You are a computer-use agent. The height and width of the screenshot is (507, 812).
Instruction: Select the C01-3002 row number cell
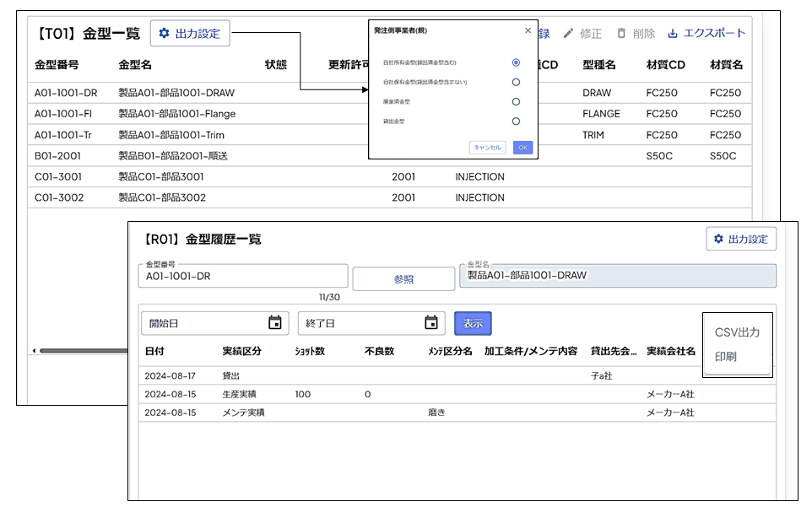point(59,197)
